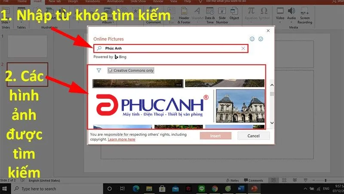
Task: Open the Home ribbon tab
Action: tap(22, 1)
